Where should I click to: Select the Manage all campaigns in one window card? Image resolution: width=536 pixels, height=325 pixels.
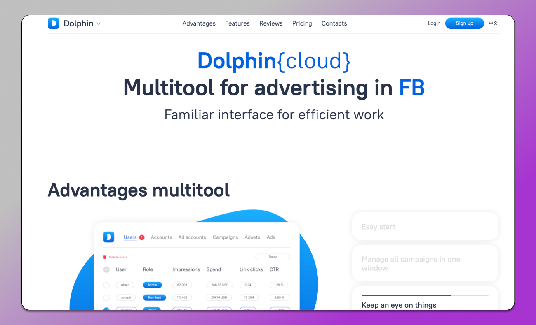pos(425,263)
